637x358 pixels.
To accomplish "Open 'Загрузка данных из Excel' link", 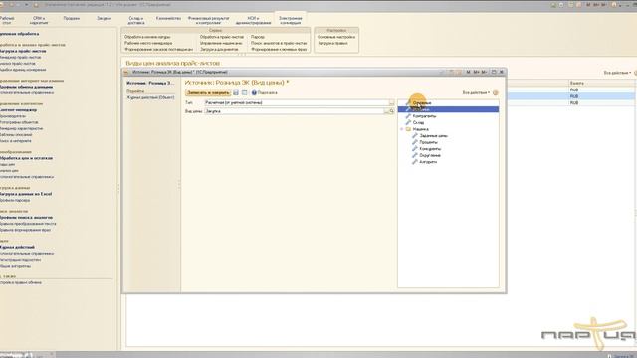I will click(26, 194).
